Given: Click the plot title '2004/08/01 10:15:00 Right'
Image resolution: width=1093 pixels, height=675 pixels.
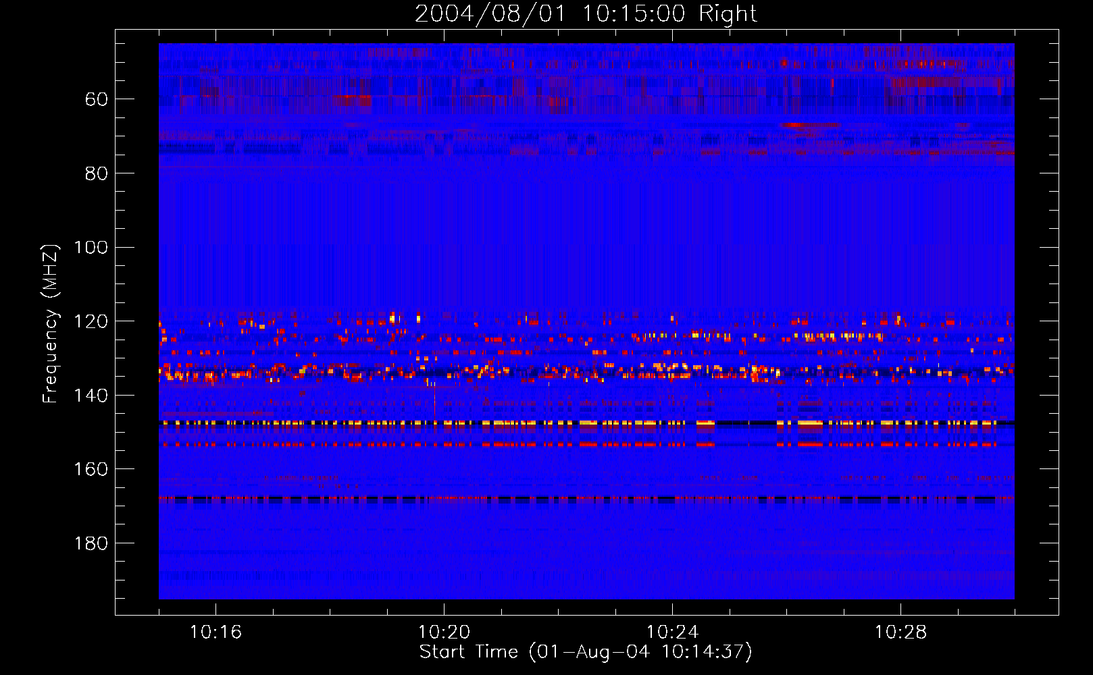Looking at the screenshot, I should point(586,14).
